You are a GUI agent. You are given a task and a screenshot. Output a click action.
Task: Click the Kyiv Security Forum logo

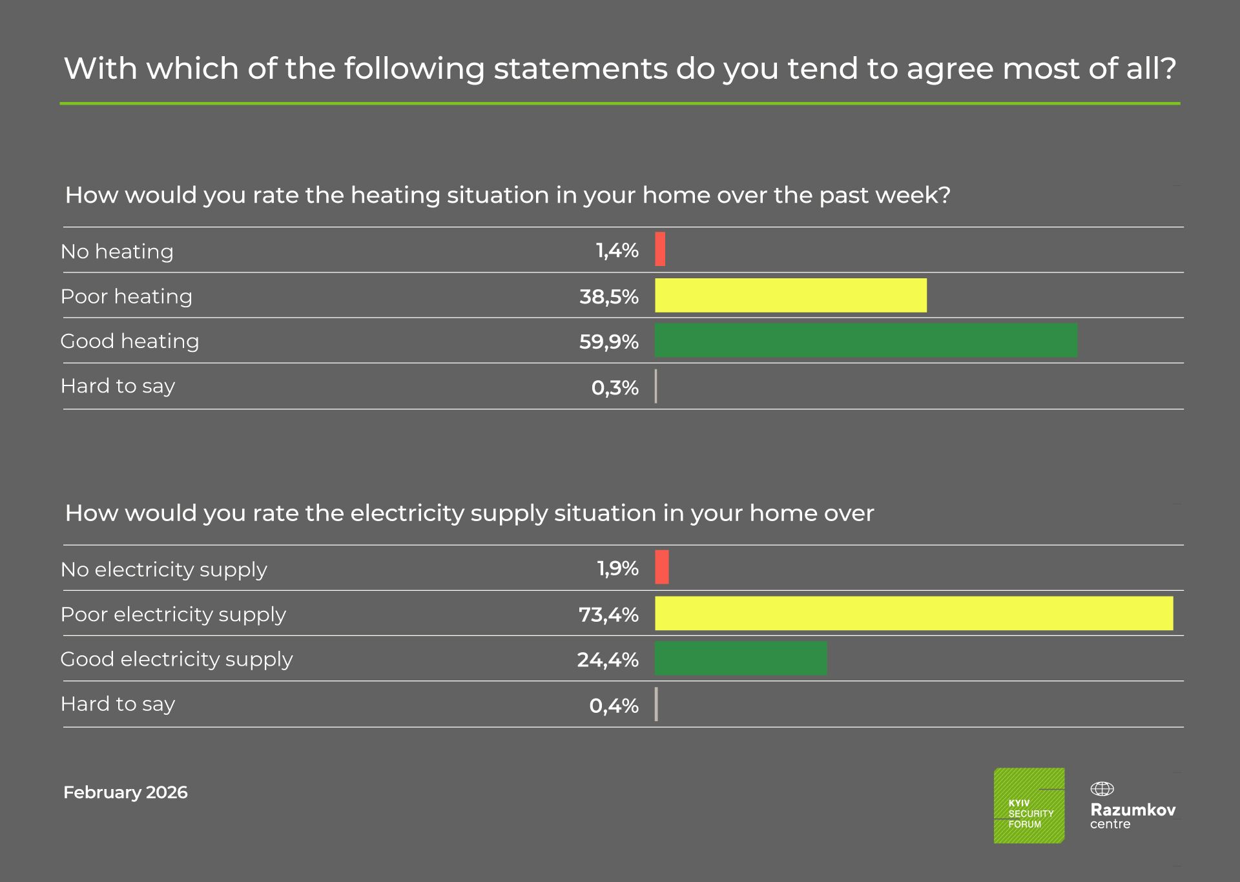(x=1029, y=805)
